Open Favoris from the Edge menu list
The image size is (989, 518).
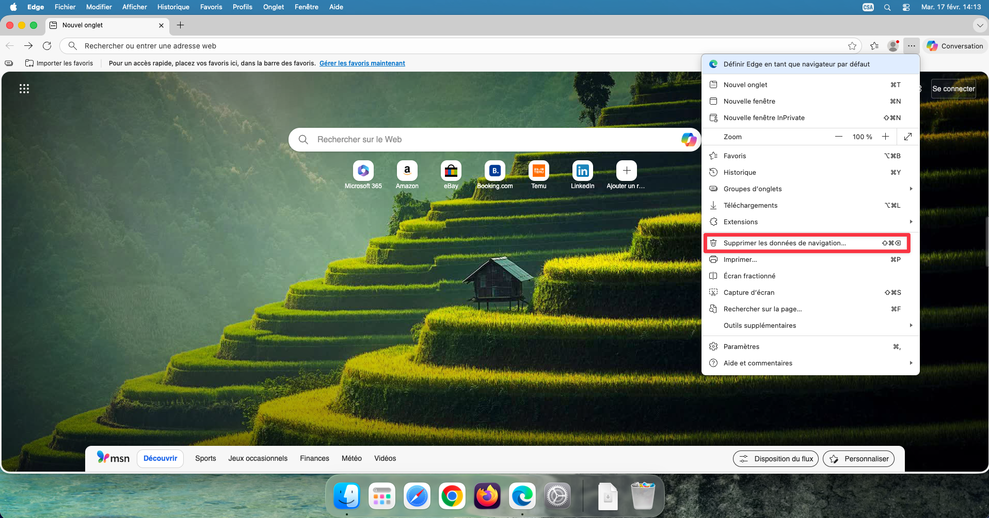click(x=811, y=156)
